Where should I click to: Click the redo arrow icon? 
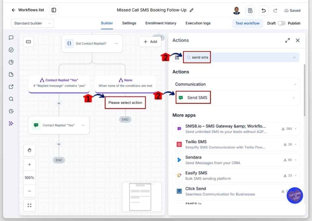(275, 10)
